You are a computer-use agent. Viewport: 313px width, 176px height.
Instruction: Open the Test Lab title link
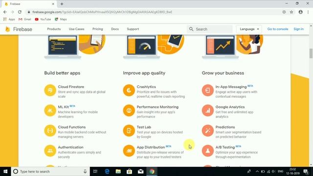[x=144, y=127]
